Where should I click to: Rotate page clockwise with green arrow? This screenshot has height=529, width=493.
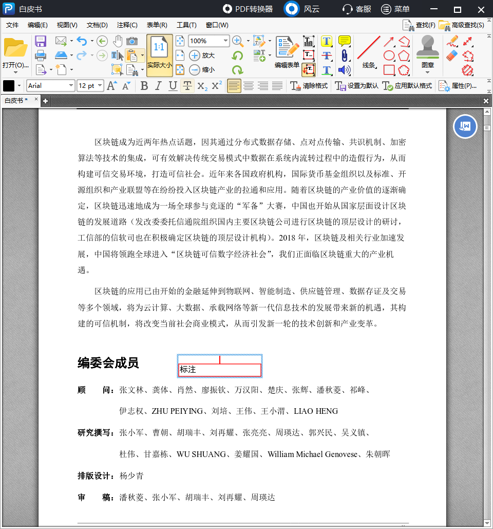point(237,70)
